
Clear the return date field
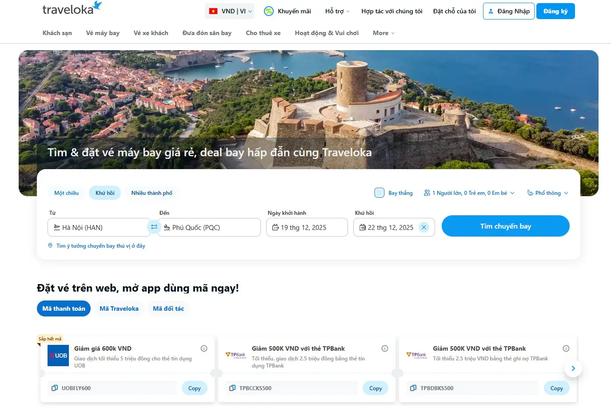424,227
